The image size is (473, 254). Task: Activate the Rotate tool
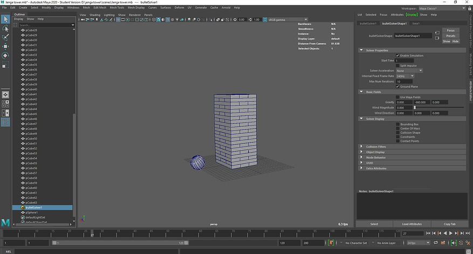click(x=5, y=56)
